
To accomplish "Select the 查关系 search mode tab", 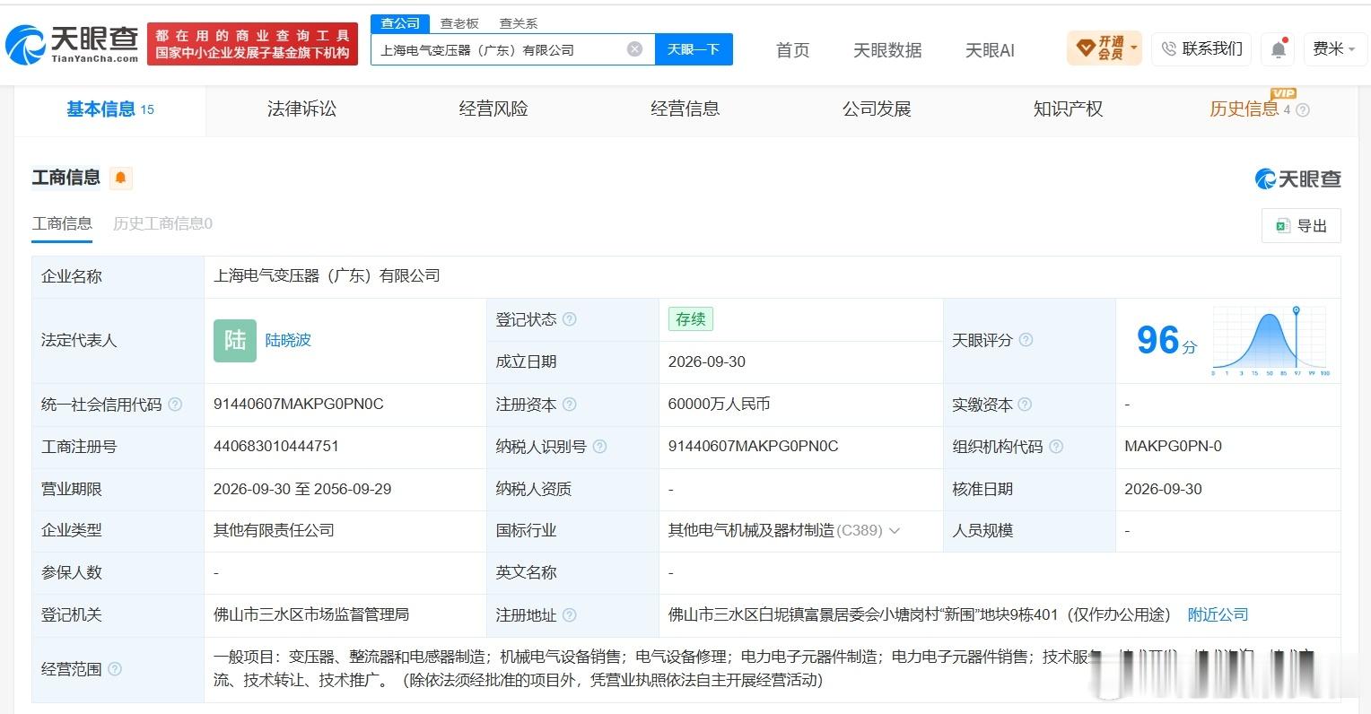I will click(519, 23).
